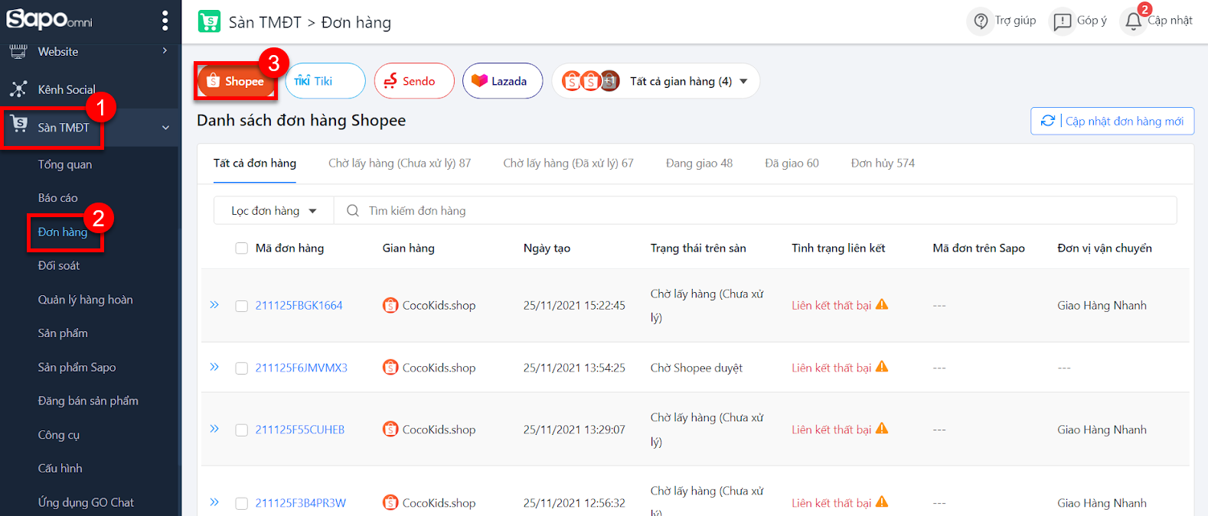The height and width of the screenshot is (516, 1208).
Task: Click Shopee shop icon in 211125FBGK1664 row
Action: click(390, 305)
